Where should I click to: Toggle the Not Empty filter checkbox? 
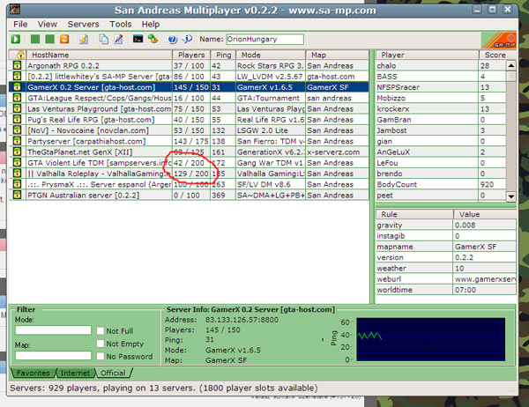click(101, 344)
